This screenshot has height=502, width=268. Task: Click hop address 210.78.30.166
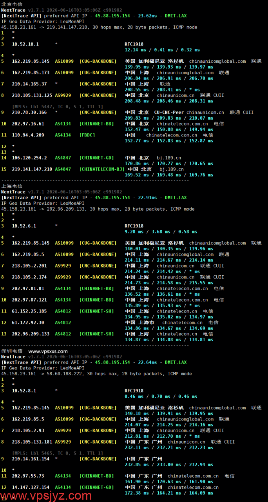click(29, 112)
